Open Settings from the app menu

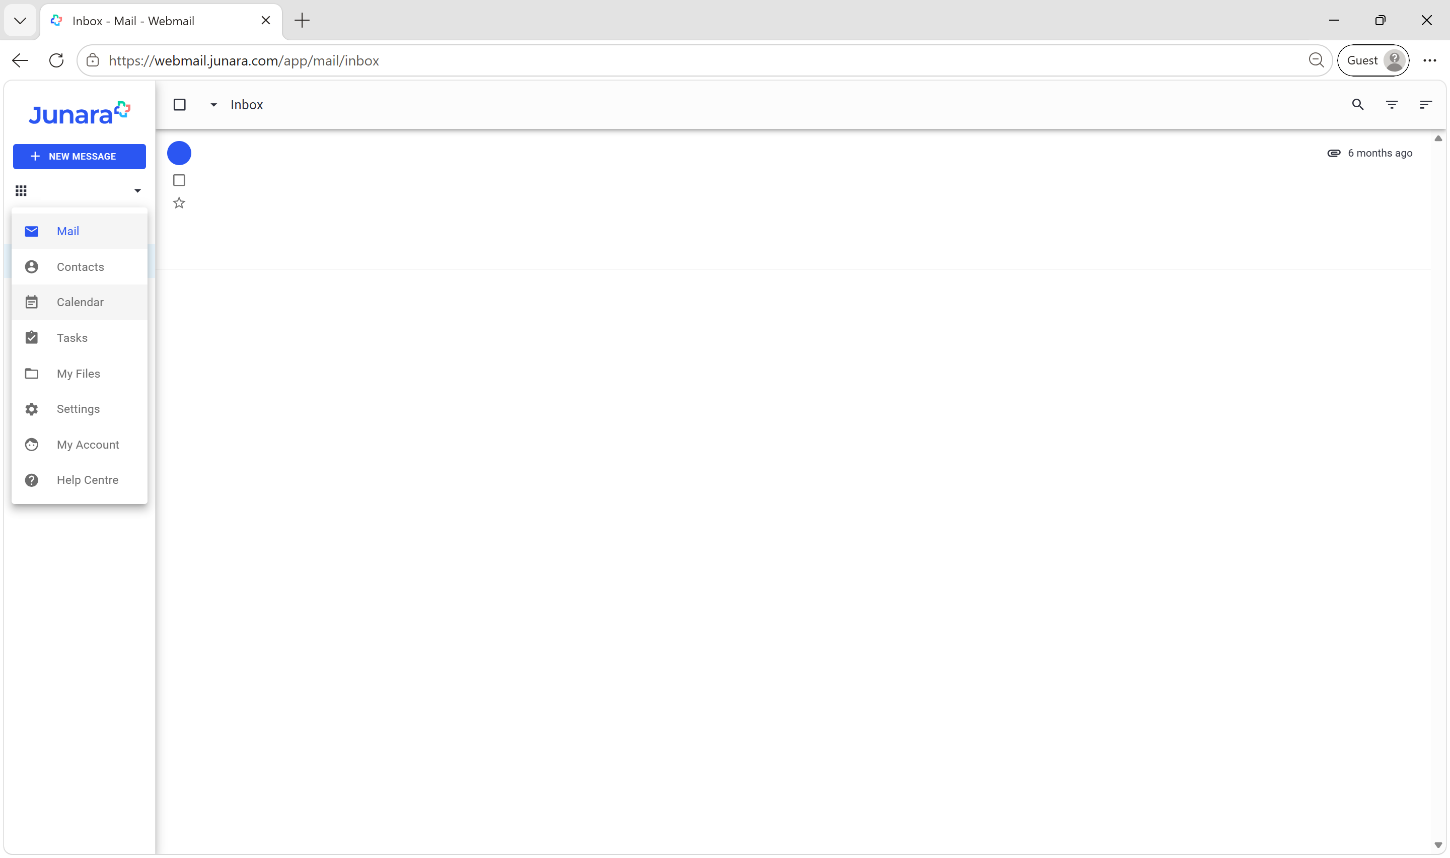(79, 409)
